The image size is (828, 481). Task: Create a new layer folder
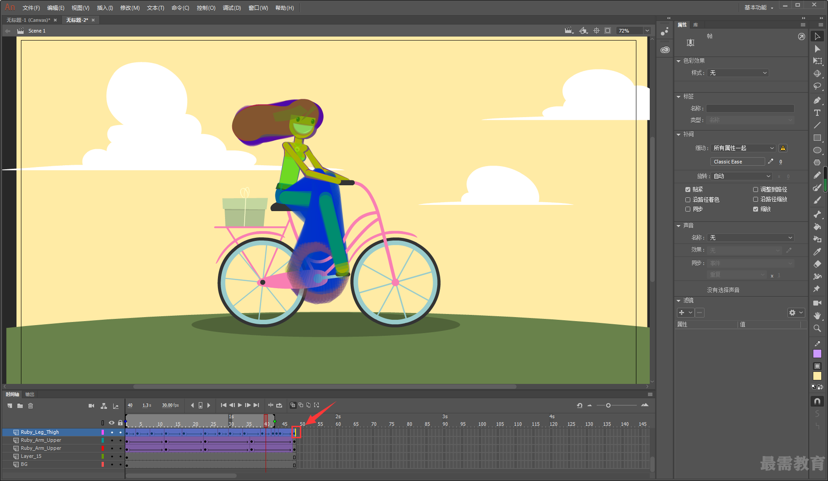click(20, 406)
